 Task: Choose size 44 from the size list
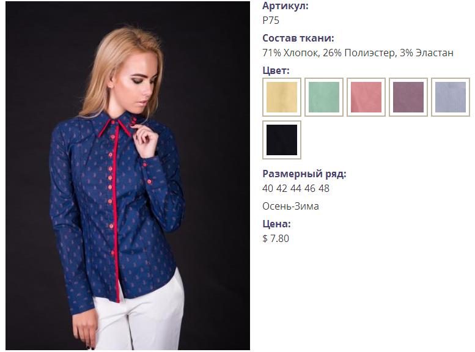coord(296,188)
